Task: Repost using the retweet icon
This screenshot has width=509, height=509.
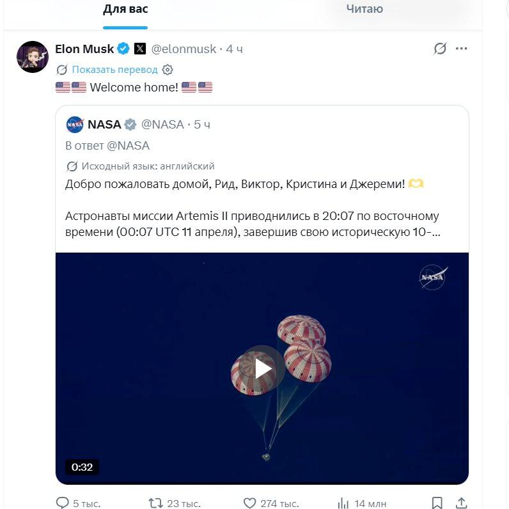Action: coord(155,503)
